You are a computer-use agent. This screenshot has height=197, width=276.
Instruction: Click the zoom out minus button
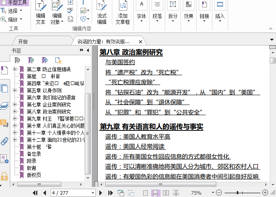pyautogui.click(x=219, y=193)
